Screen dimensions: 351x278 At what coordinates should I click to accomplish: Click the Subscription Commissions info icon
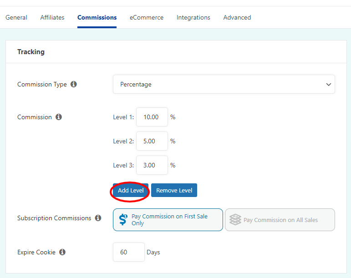98,218
